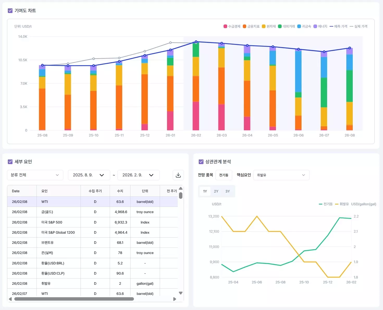Switch to the 2Y tab
Viewport: 383px width, 310px height.
tap(216, 191)
